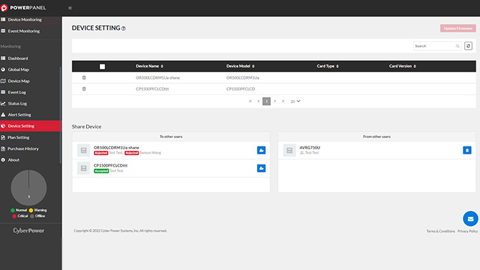Image resolution: width=480 pixels, height=270 pixels.
Task: Go to next page of table
Action: click(275, 101)
